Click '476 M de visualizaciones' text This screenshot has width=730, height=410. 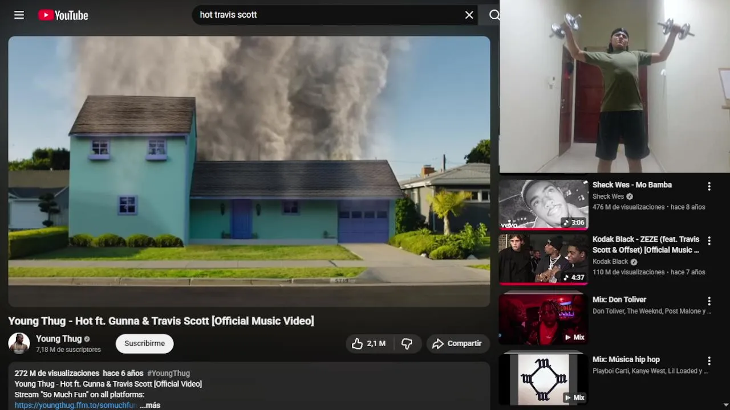click(x=628, y=207)
